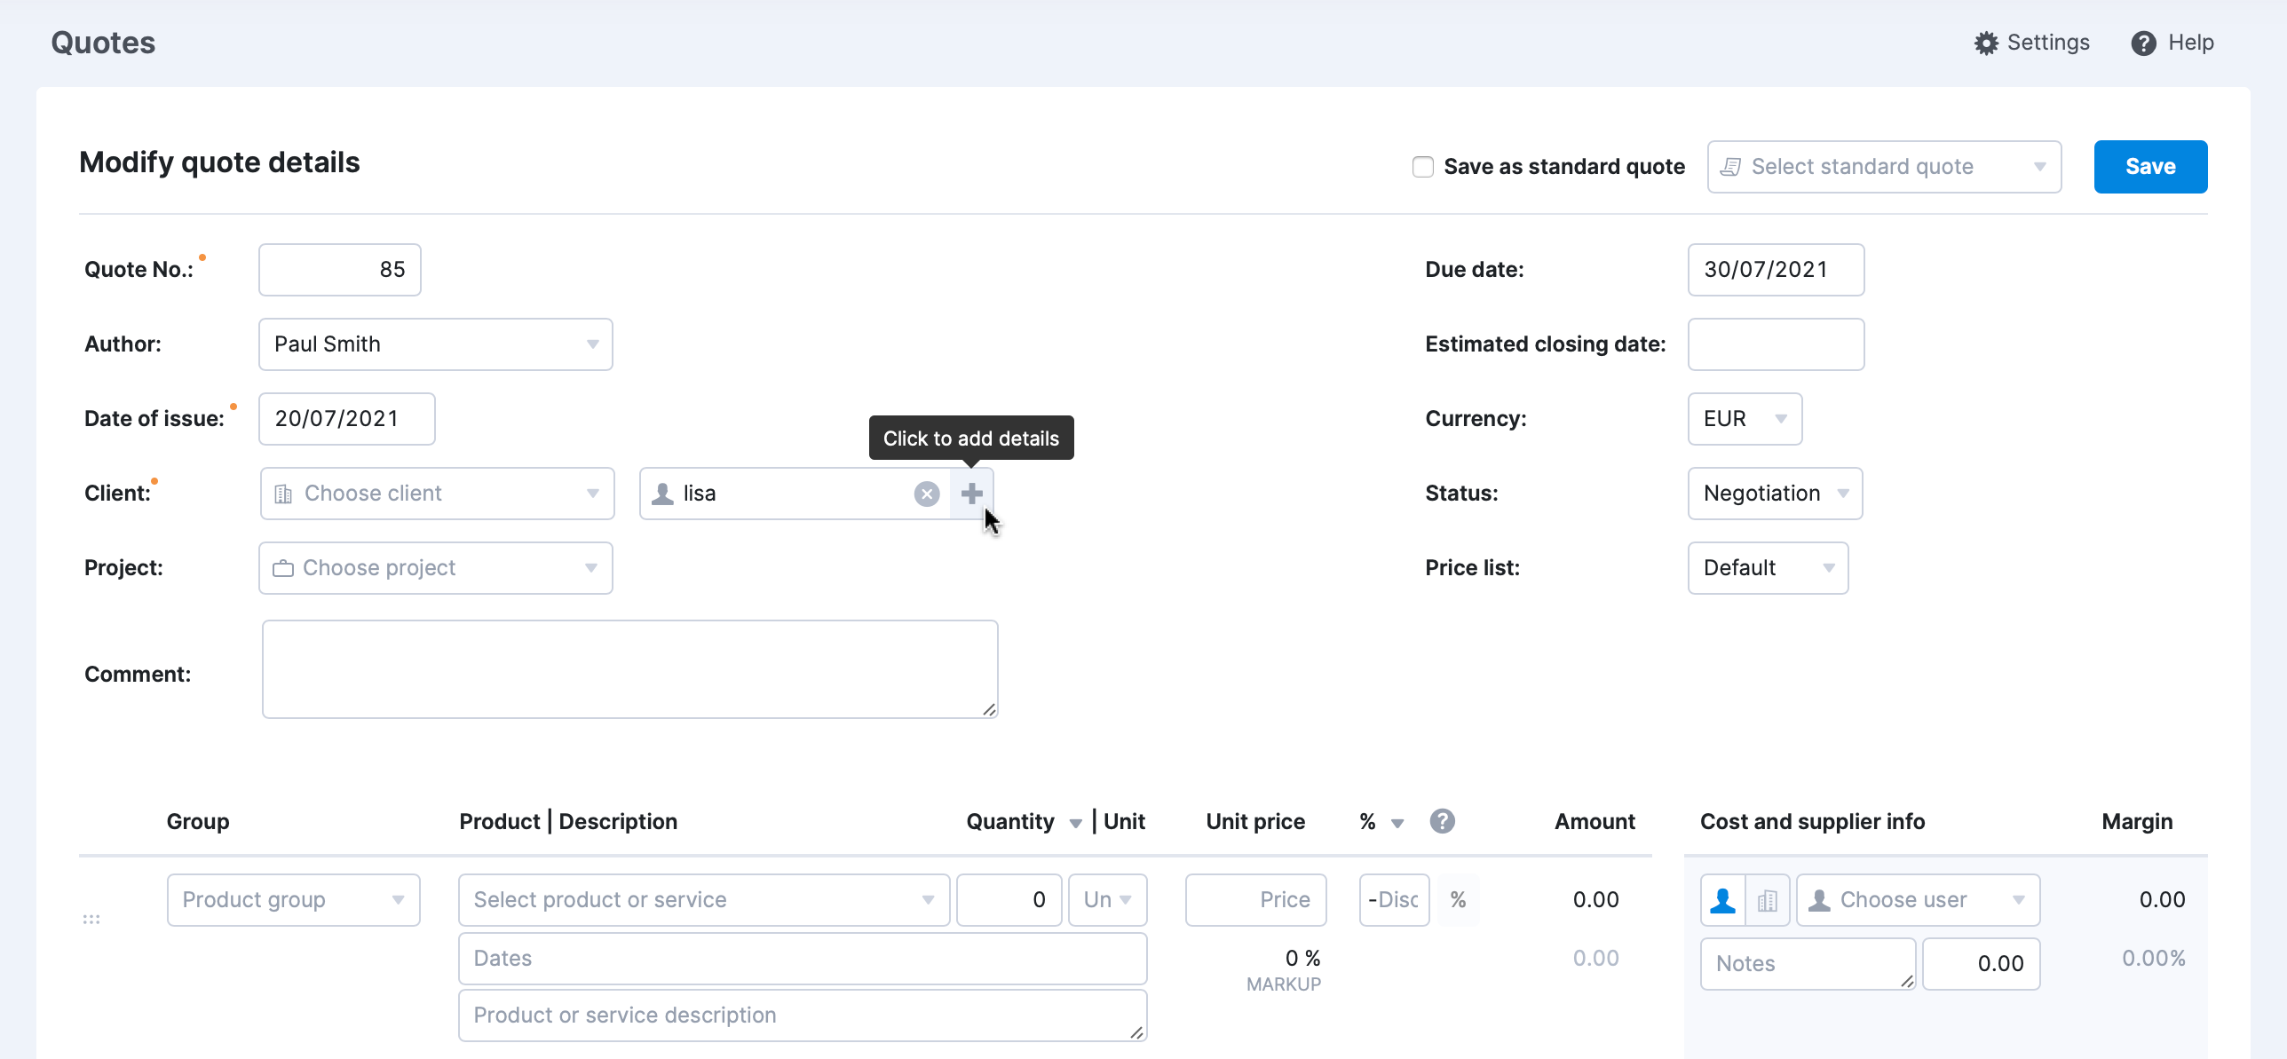Expand the Currency dropdown set to EUR
Screen dimensions: 2287x1059
tap(1744, 419)
